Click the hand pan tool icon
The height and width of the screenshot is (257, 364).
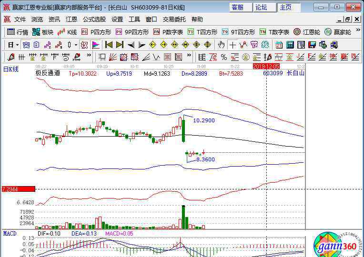(221, 45)
